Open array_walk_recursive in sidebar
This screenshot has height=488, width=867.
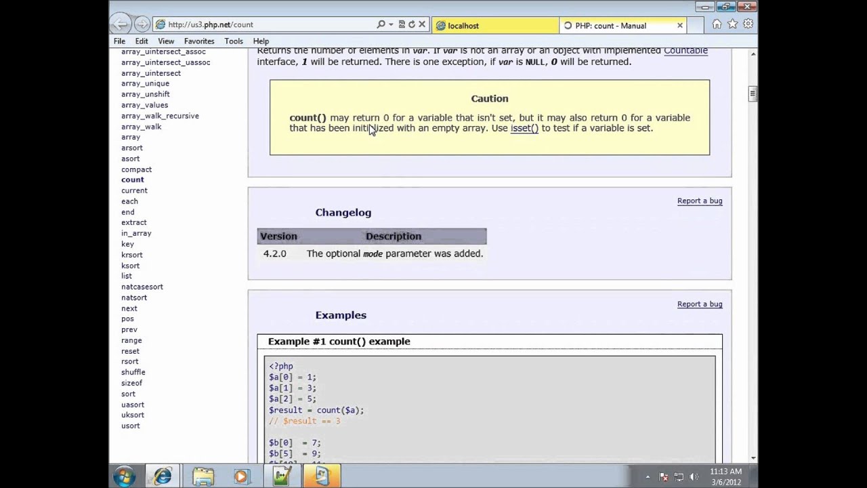160,116
